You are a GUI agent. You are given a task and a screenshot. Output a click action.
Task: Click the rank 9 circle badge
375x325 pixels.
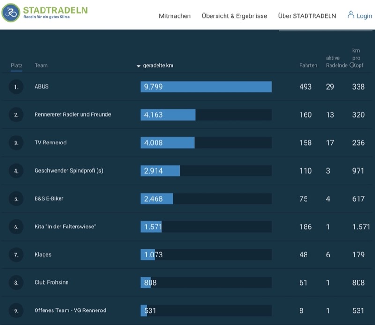(16, 310)
